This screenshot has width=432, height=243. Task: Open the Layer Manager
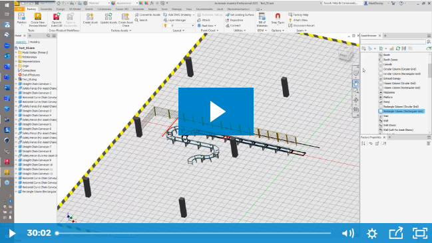174,20
